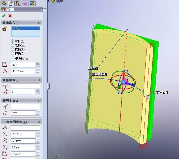179x159 pixels.
Task: Switch to the PropertyManager tab
Action: pos(11,3)
